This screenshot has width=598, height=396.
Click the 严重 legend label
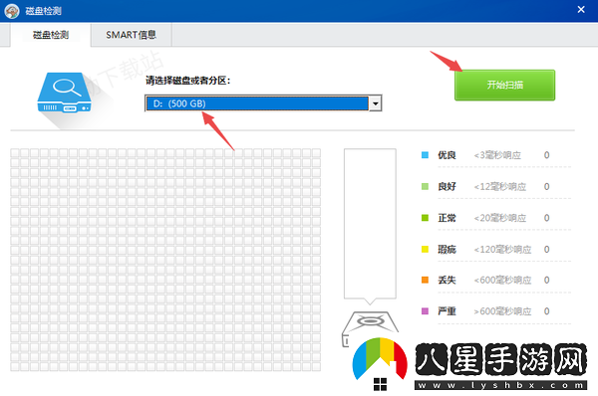point(447,311)
